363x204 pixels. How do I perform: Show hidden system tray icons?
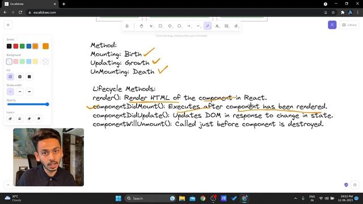296,198
